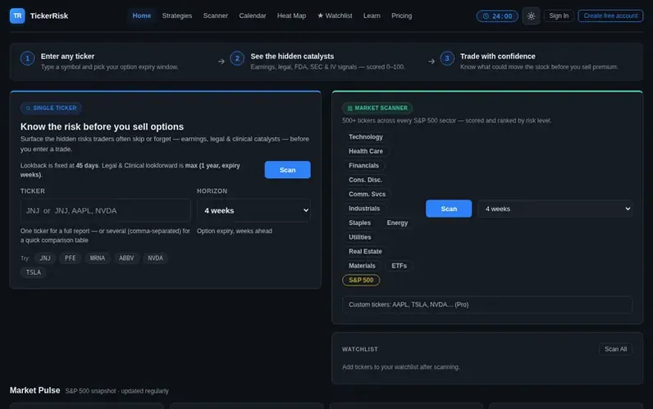Viewport: 653px width, 409px height.
Task: Click the 24:00 timer badge
Action: [497, 16]
